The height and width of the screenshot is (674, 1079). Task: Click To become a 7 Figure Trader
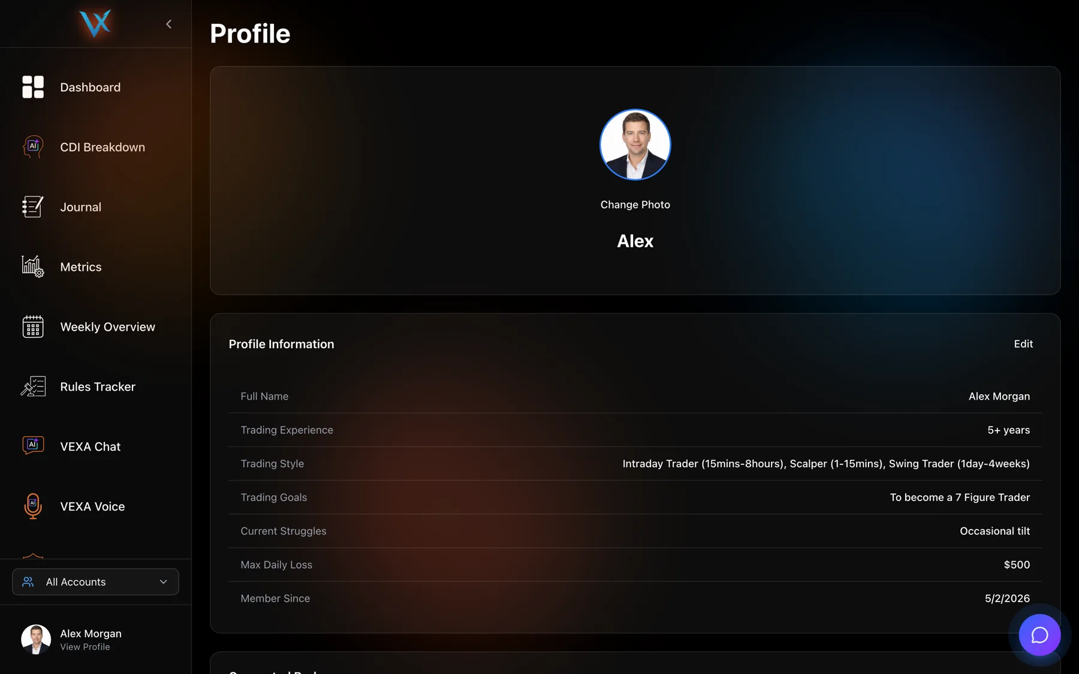click(x=960, y=497)
